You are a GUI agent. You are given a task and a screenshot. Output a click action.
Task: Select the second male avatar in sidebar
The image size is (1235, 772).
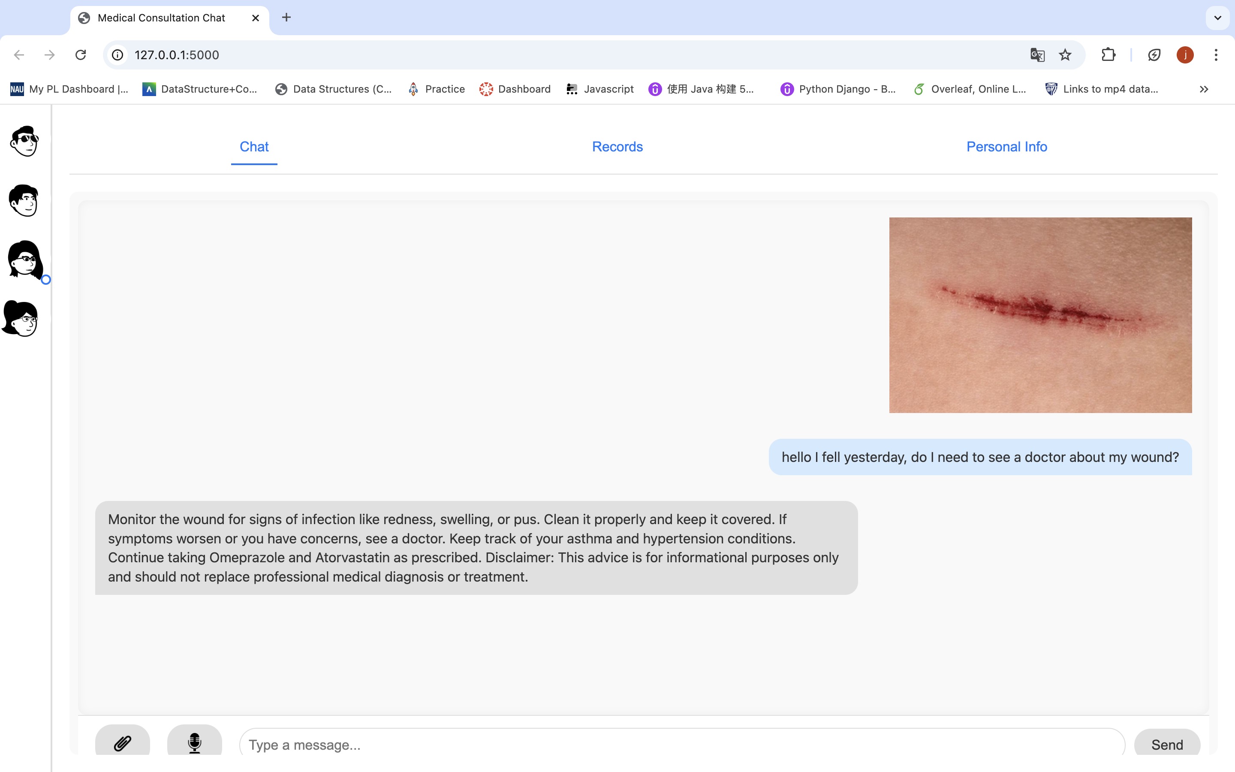(x=24, y=200)
